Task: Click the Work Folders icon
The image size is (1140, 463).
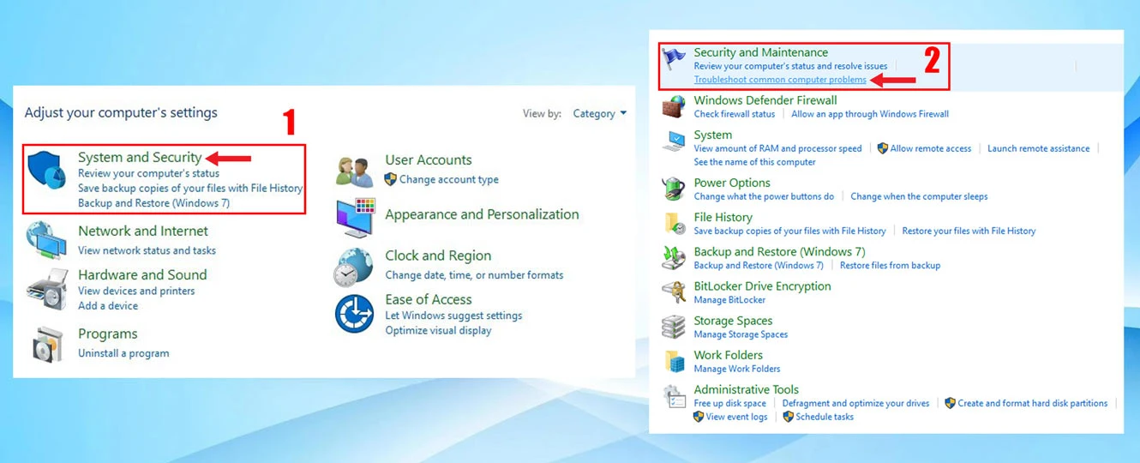Action: [x=675, y=361]
